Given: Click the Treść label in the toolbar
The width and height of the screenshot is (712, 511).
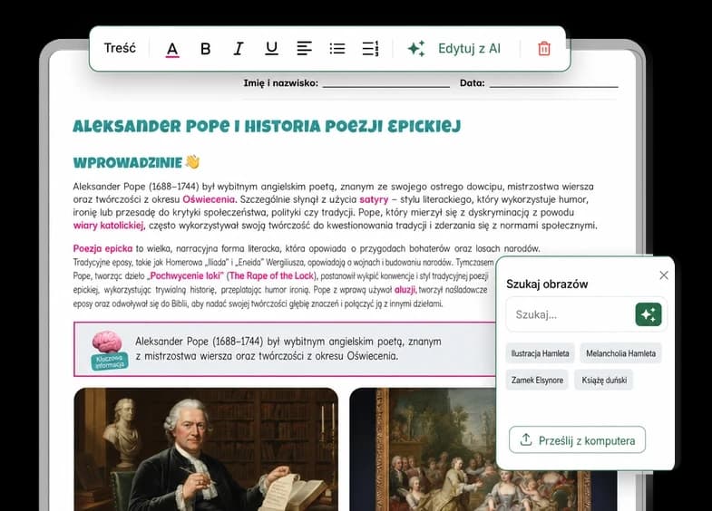Looking at the screenshot, I should tap(120, 48).
